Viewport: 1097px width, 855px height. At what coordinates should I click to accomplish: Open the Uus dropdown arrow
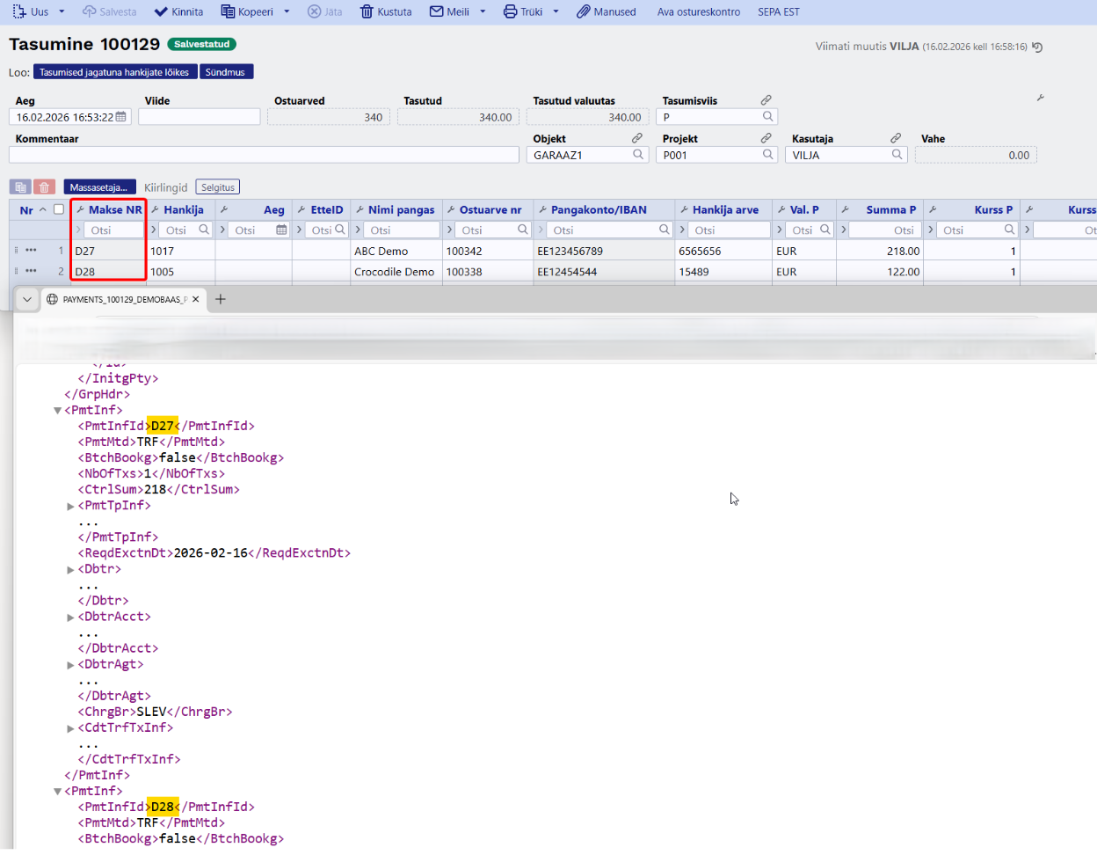pos(62,11)
